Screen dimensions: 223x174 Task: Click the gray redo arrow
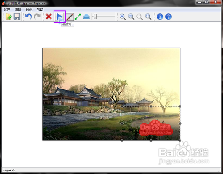(37, 17)
